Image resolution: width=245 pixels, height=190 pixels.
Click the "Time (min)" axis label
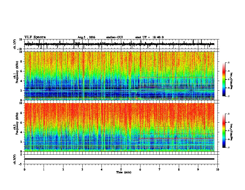click(124, 172)
